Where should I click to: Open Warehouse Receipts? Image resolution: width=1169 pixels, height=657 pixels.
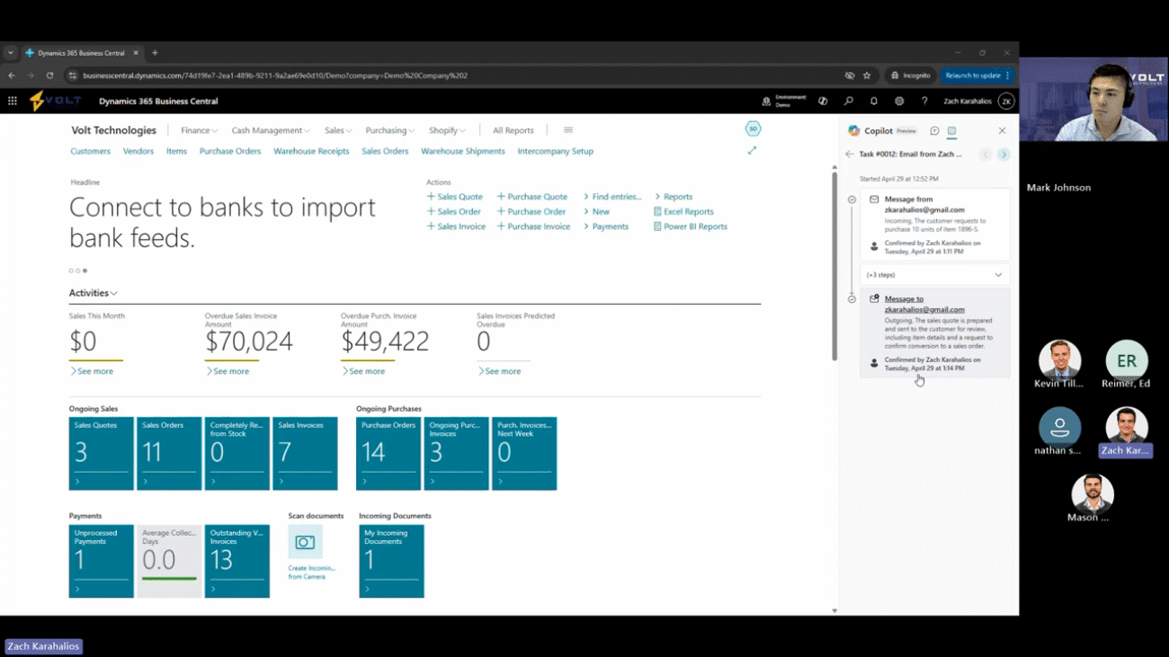click(311, 151)
